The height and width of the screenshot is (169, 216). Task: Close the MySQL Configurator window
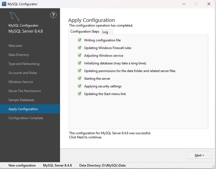tap(209, 4)
